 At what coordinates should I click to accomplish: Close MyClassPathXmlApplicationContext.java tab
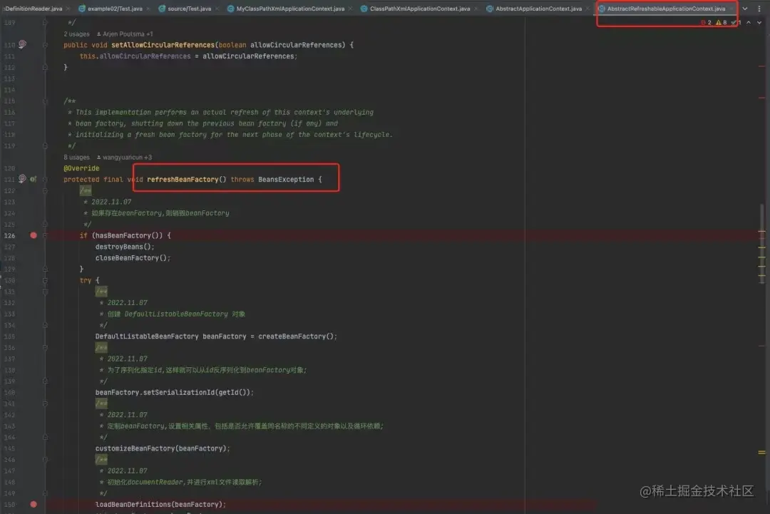point(351,9)
